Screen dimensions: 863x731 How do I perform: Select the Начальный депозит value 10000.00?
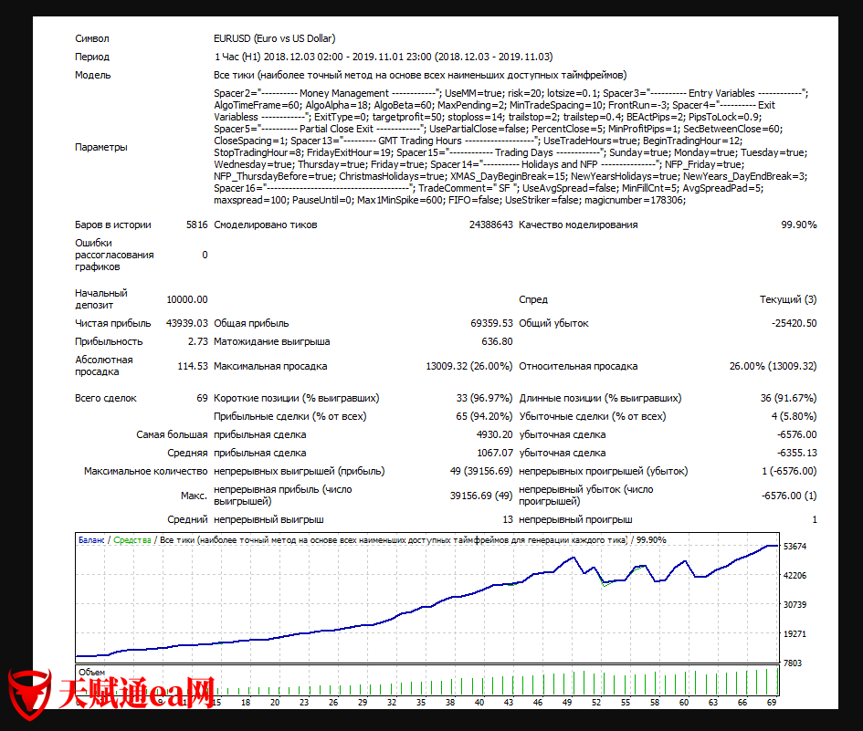tap(186, 299)
